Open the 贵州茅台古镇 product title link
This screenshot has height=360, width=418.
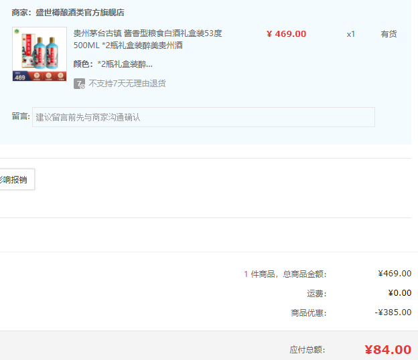(147, 39)
